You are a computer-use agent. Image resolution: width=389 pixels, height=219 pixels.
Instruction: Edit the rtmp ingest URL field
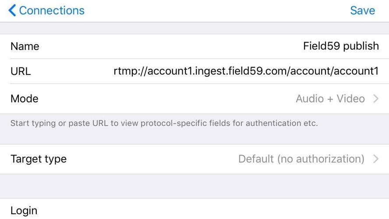tap(246, 71)
